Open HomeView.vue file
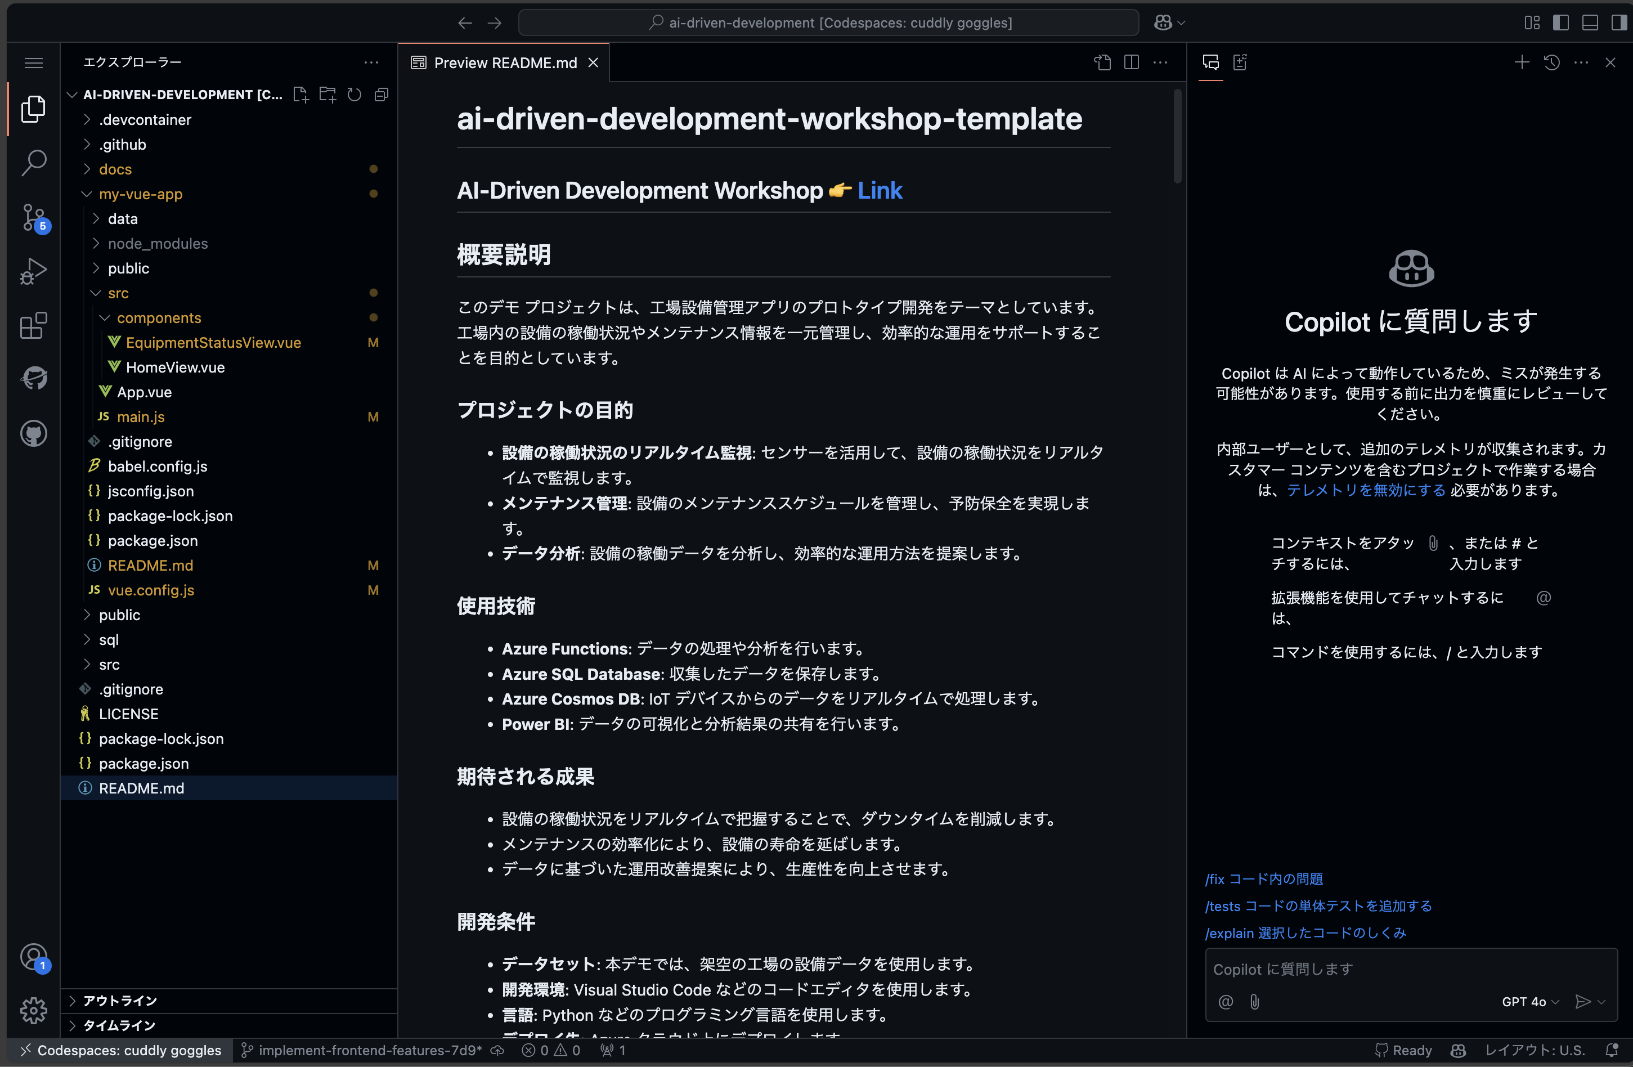 point(229,367)
